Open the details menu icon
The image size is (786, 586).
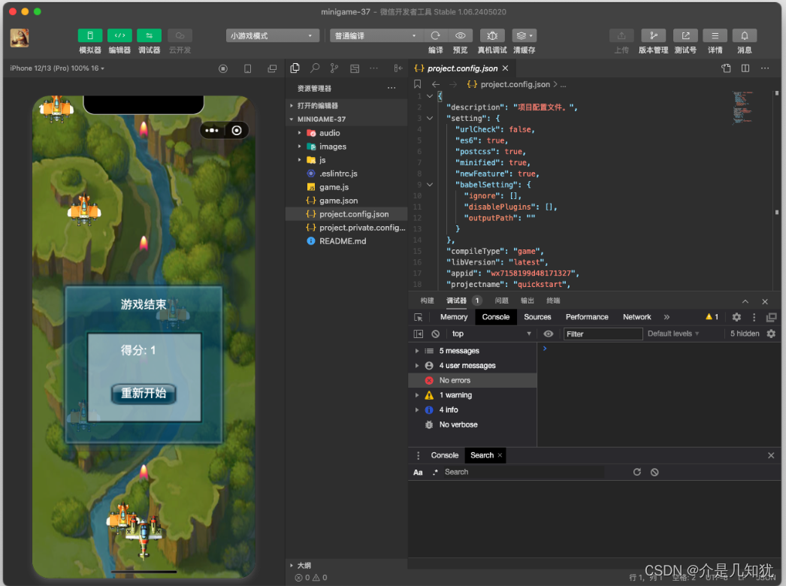pos(715,35)
